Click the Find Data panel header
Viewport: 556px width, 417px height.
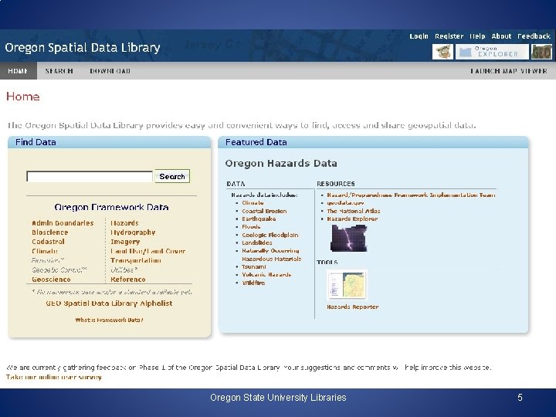pos(110,142)
